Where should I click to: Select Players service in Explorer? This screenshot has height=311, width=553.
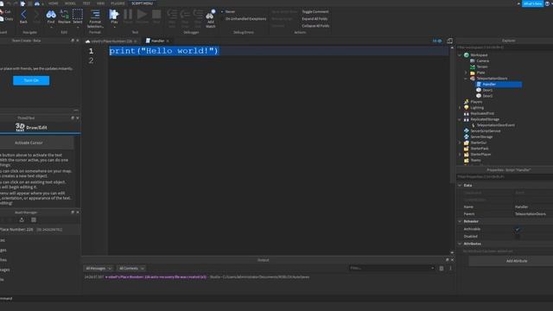(x=476, y=102)
